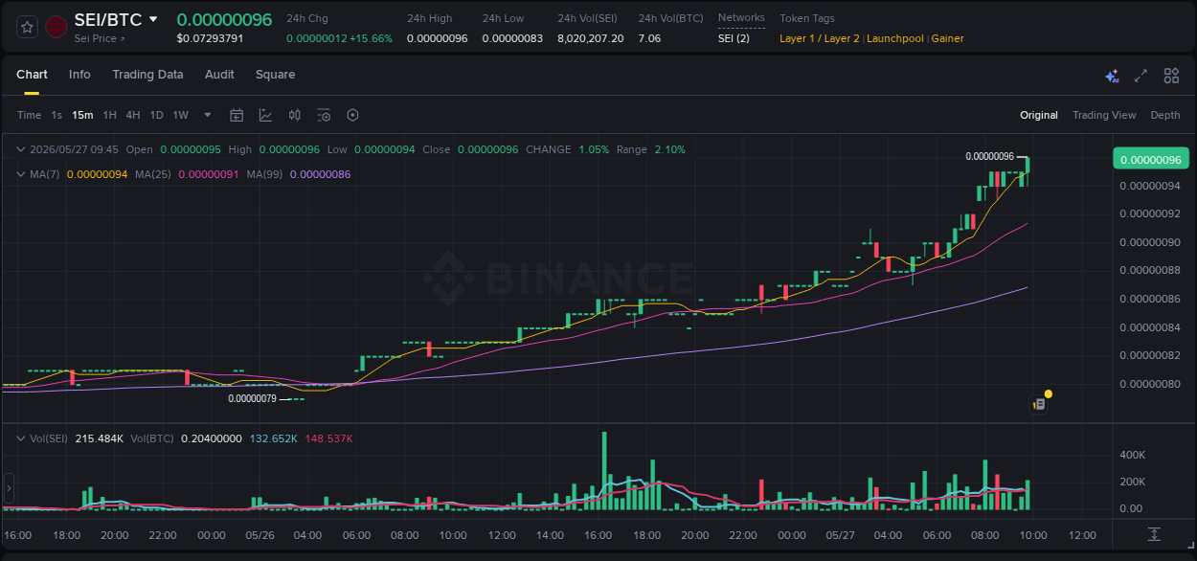The width and height of the screenshot is (1197, 561).
Task: Click the 24h Low value 0.00000083
Action: tap(512, 38)
